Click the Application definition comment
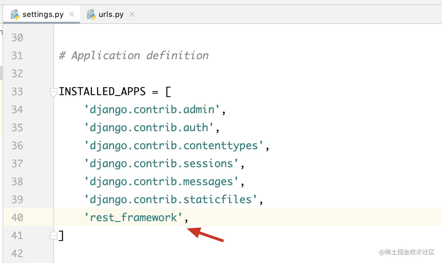 (134, 56)
